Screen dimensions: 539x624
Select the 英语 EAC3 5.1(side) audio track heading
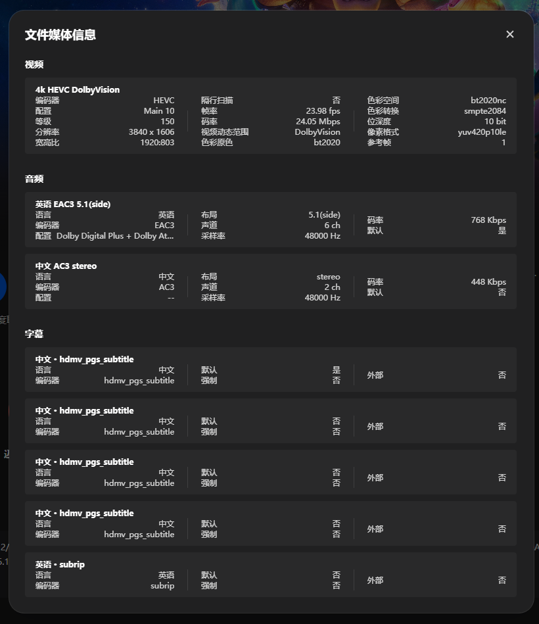click(x=73, y=204)
